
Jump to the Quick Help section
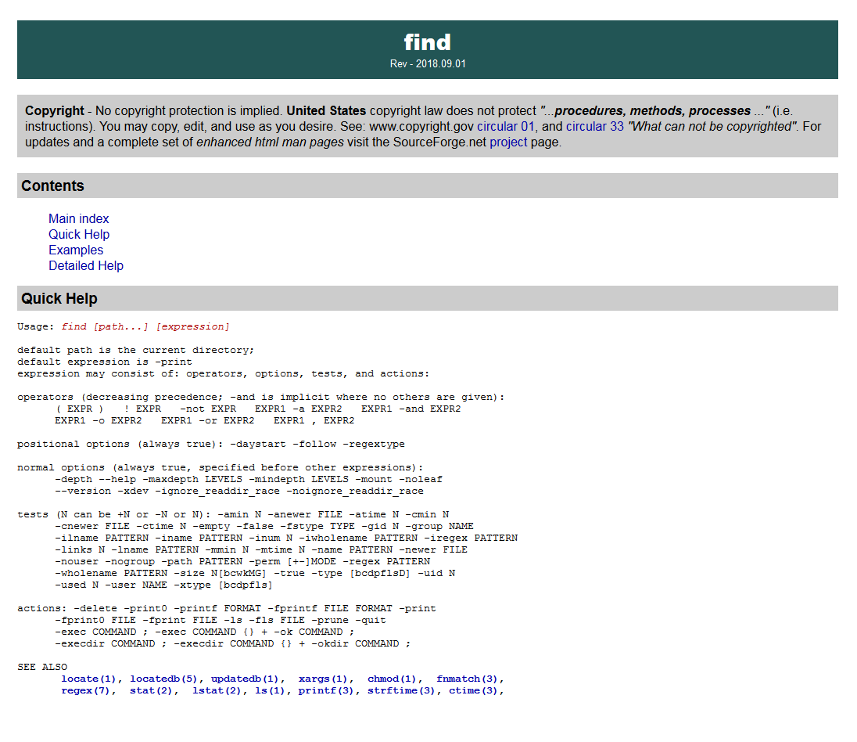click(x=79, y=234)
